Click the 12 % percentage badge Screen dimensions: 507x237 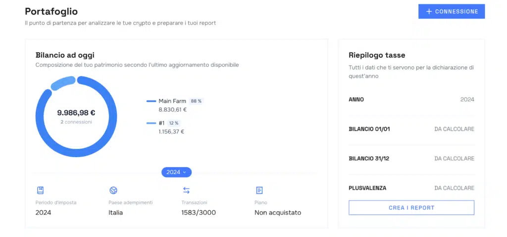click(173, 123)
